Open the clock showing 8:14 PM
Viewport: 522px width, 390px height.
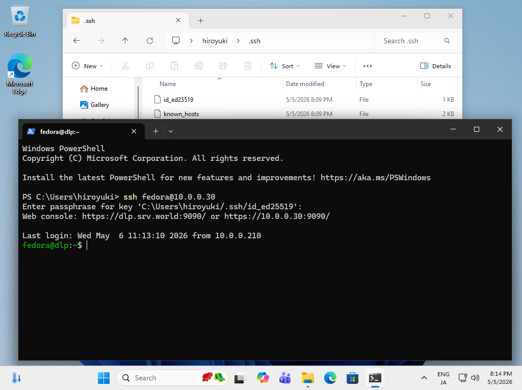click(x=500, y=378)
